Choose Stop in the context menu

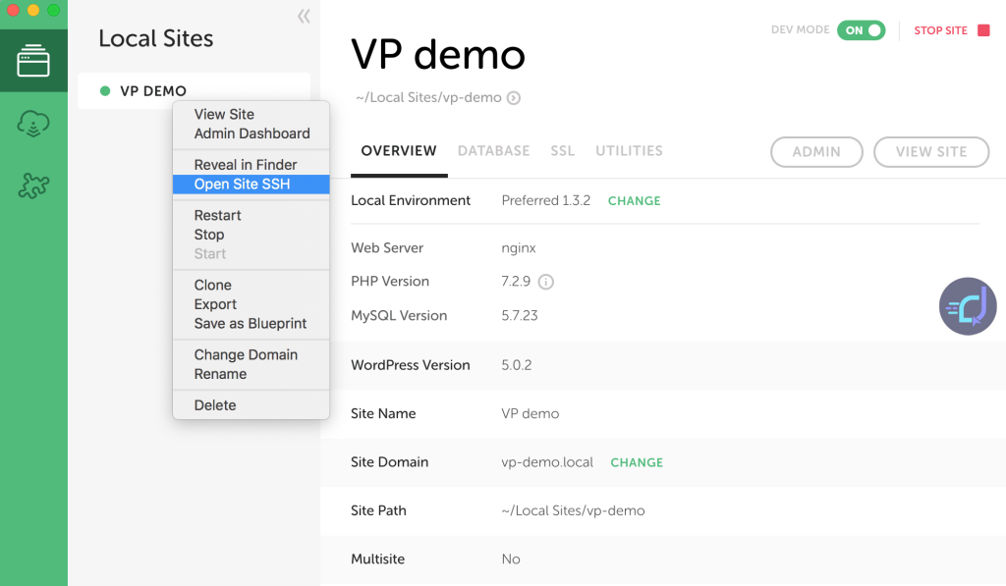tap(209, 235)
